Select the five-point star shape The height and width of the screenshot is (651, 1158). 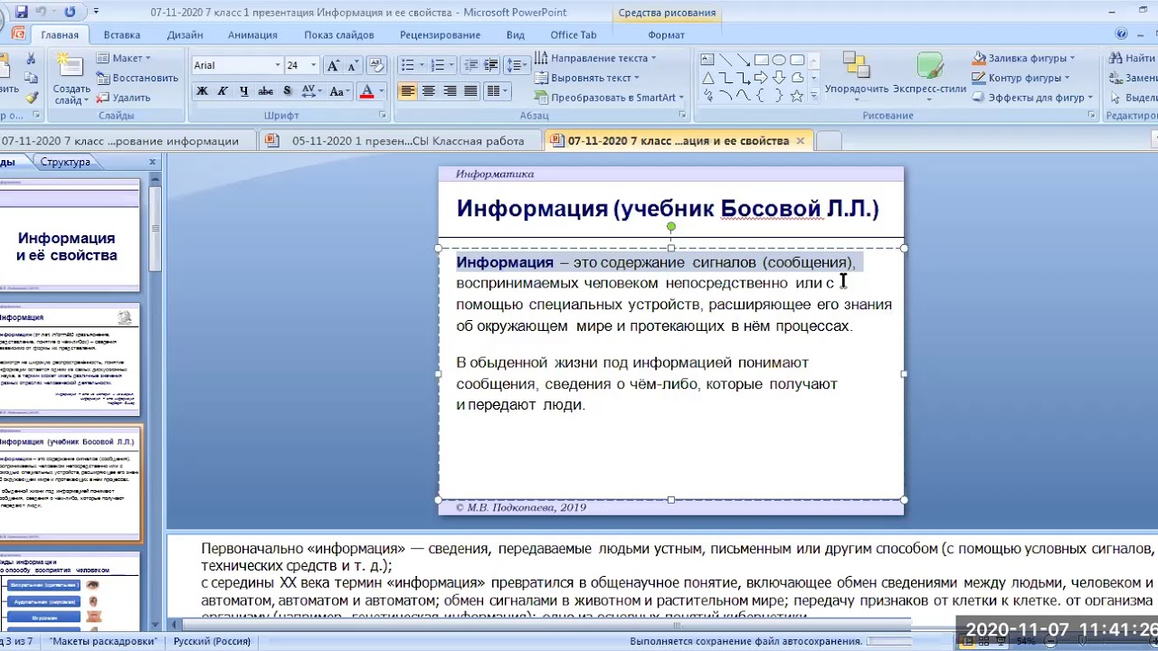coord(796,95)
